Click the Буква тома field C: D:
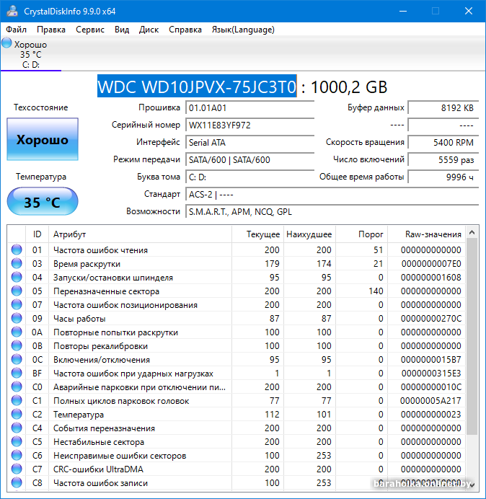Screen dimensions: 486x499 (x=249, y=177)
